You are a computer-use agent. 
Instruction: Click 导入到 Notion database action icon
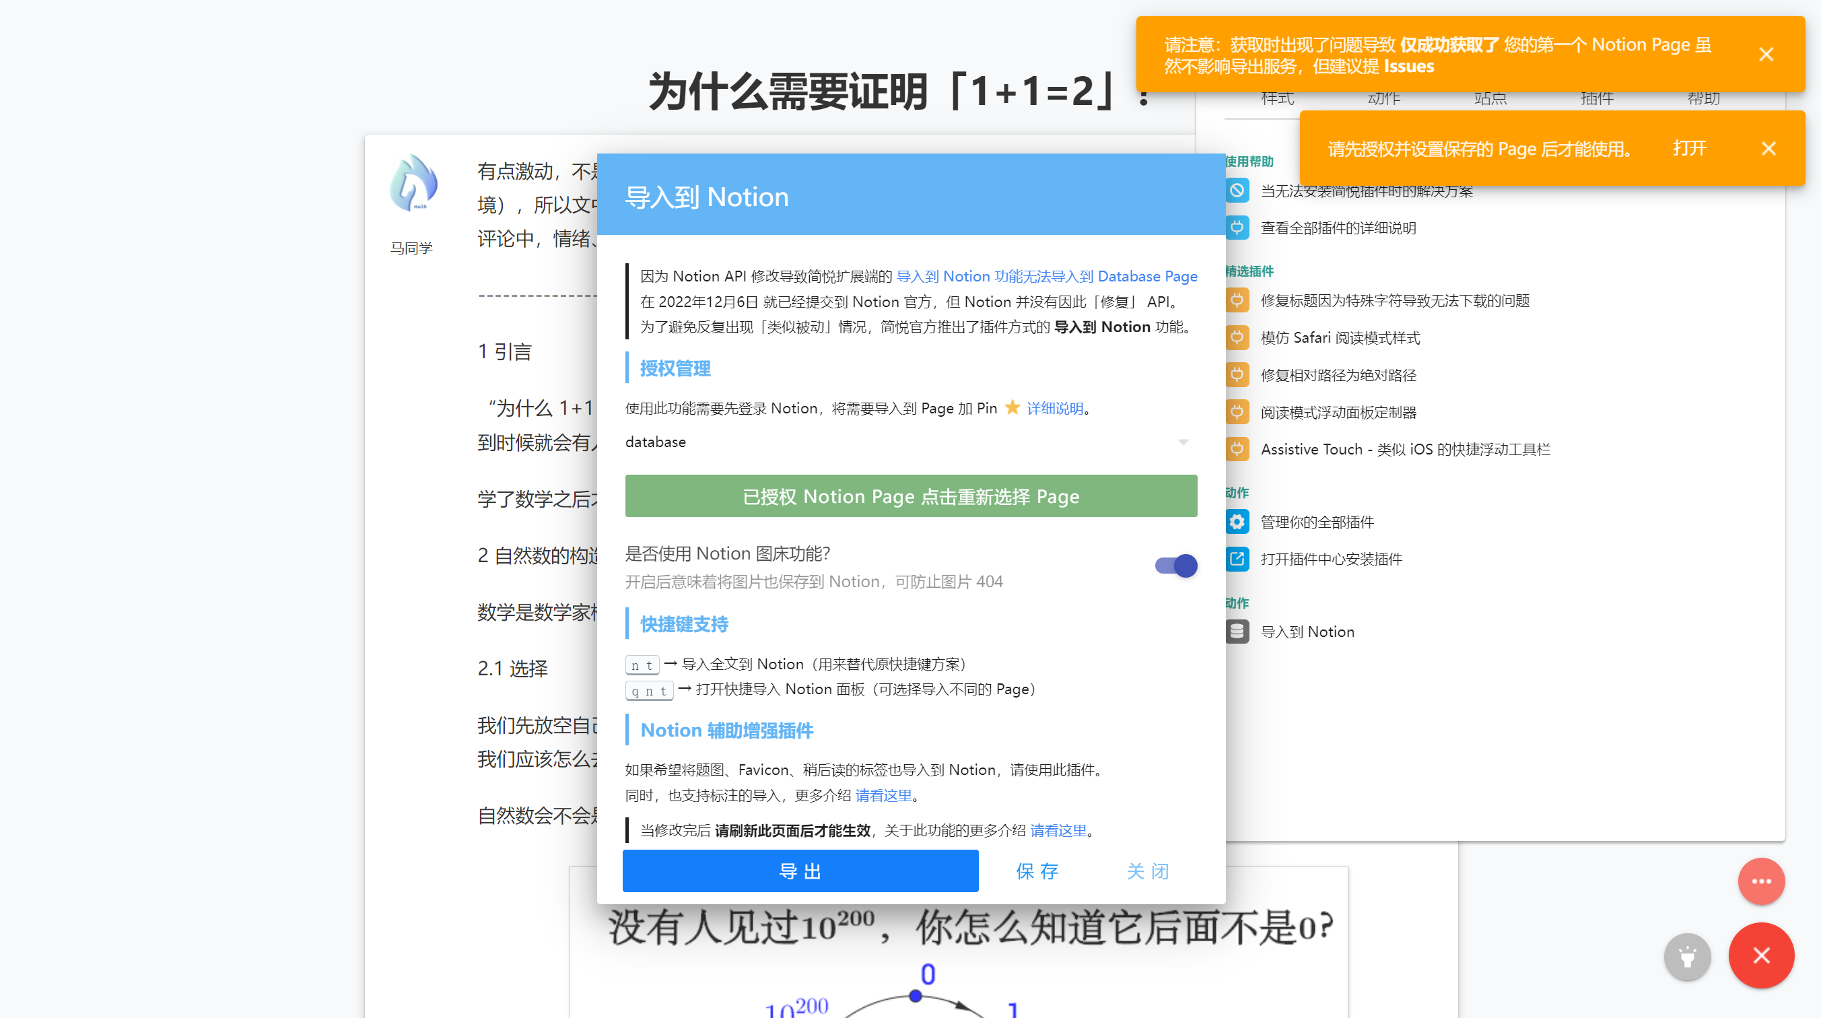pos(1237,632)
